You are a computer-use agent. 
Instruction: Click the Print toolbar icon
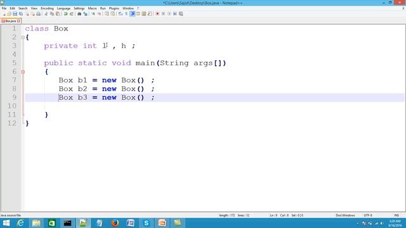pos(38,14)
